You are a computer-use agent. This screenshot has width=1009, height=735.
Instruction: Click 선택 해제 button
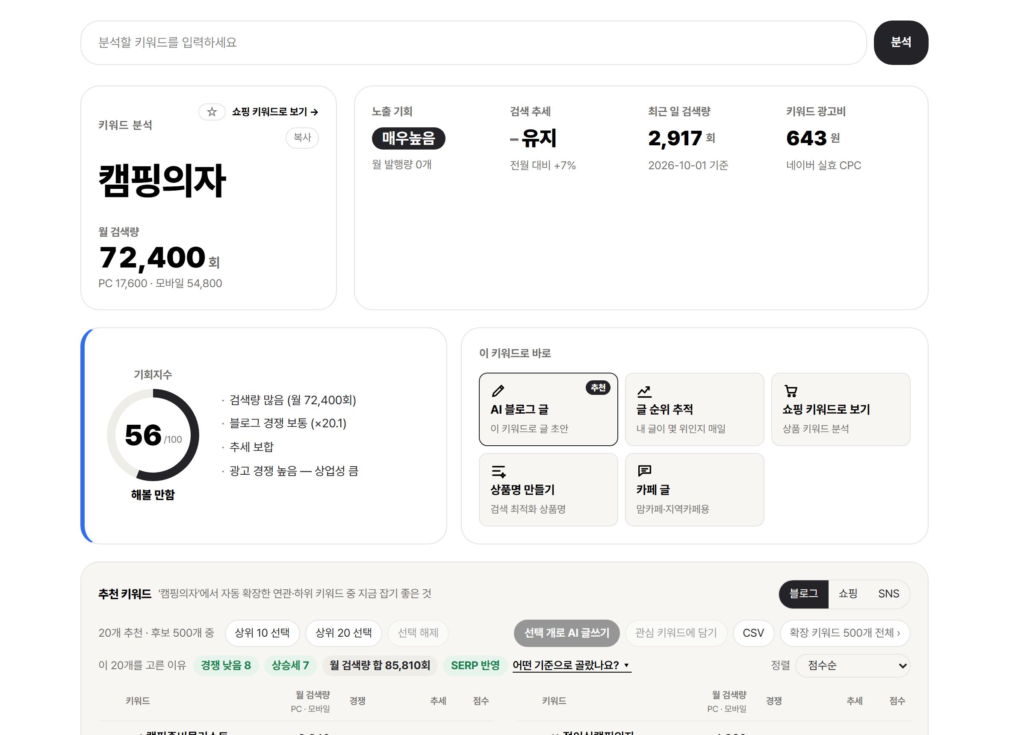pyautogui.click(x=418, y=633)
